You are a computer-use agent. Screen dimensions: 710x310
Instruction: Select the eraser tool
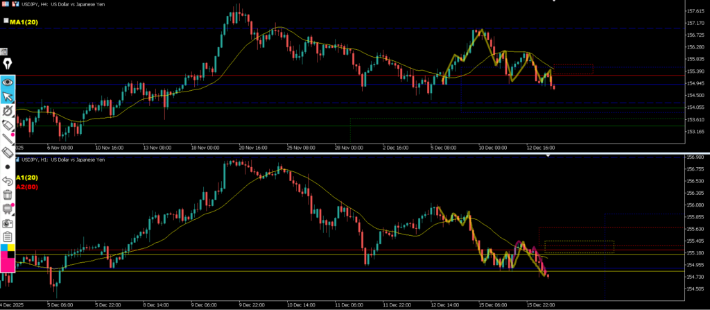[x=8, y=153]
